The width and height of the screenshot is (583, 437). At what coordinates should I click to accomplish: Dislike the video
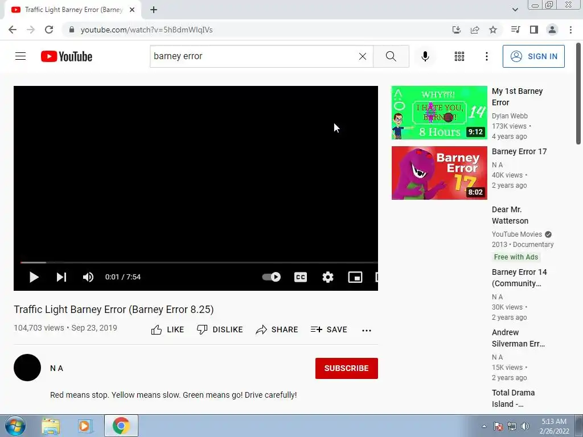pos(220,329)
